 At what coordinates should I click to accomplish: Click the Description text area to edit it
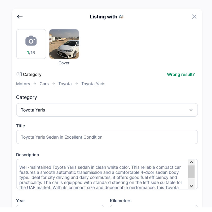pos(103,174)
